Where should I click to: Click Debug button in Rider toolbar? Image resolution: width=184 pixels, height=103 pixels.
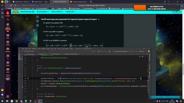coord(141,51)
